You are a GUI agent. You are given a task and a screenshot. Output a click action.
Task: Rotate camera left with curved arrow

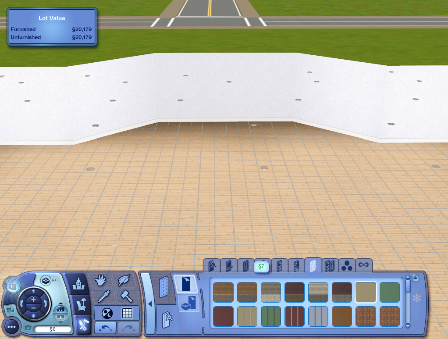pos(21,303)
